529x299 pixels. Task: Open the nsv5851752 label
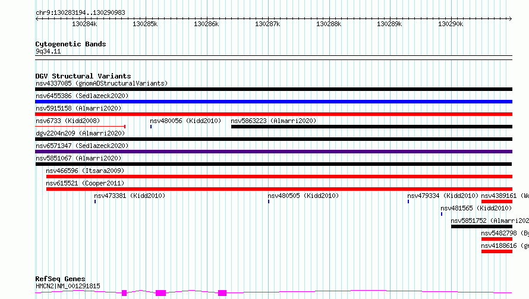tap(490, 221)
